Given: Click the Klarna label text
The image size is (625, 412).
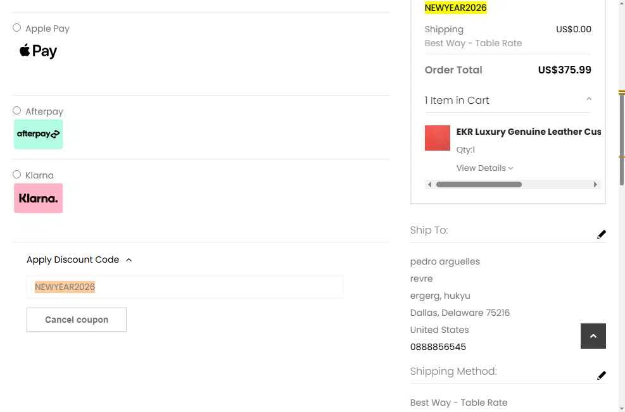Looking at the screenshot, I should (39, 175).
